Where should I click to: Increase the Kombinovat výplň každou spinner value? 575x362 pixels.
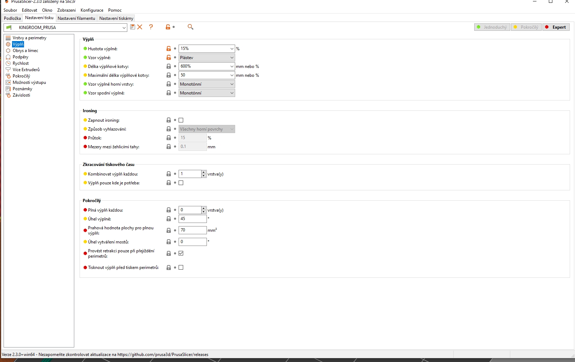click(x=204, y=172)
